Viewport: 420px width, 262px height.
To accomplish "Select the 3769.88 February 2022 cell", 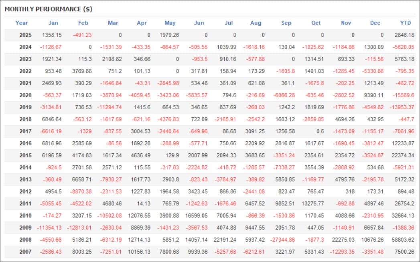I will coord(82,71).
